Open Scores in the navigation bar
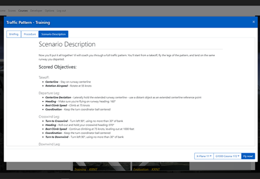Viewport: 260px width, 179px height. 12,10
